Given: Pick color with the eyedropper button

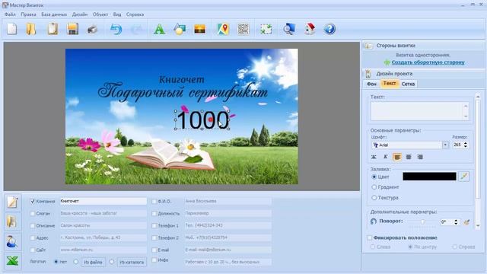Looking at the screenshot, I should [x=463, y=177].
